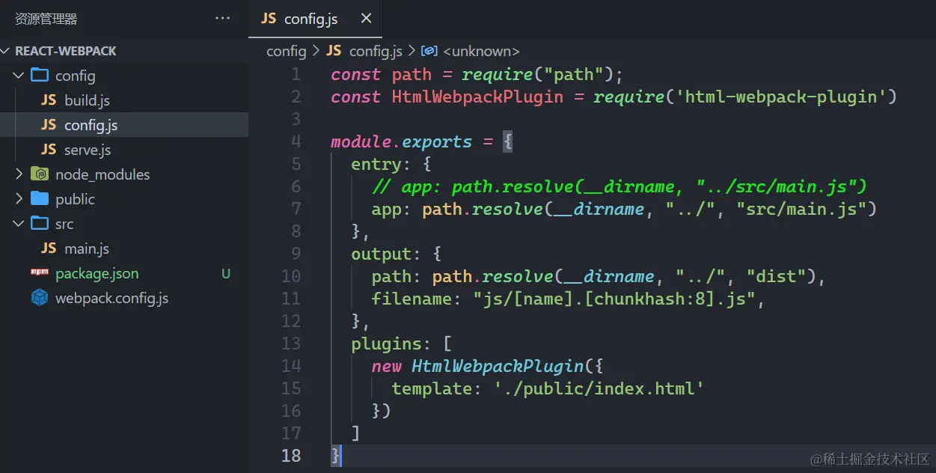Collapse the src folder chevron

click(19, 224)
